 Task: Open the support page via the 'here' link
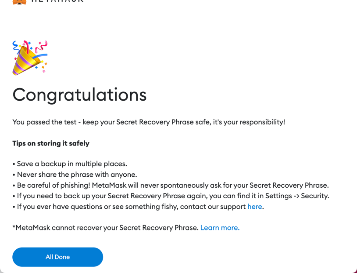point(255,206)
